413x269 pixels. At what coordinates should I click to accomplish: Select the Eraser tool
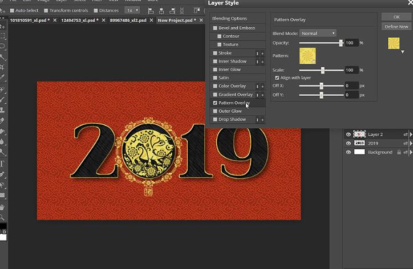tap(2, 121)
